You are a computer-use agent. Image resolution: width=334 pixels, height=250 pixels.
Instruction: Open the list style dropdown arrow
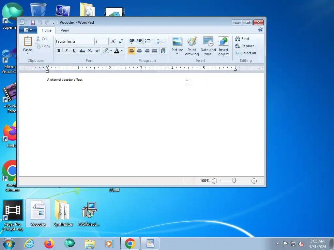pyautogui.click(x=153, y=41)
